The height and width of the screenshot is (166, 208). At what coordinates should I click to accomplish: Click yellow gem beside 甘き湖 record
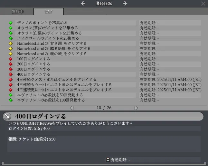pyautogui.click(x=11, y=44)
